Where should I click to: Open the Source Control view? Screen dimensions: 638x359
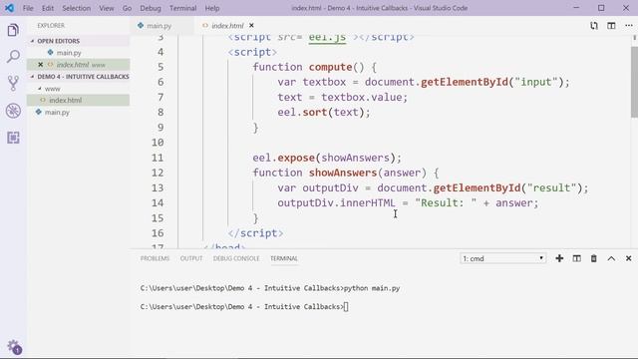pyautogui.click(x=13, y=83)
